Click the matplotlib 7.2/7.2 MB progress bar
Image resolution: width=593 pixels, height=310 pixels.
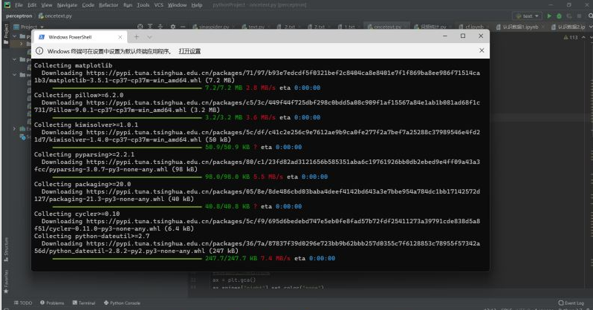click(127, 88)
